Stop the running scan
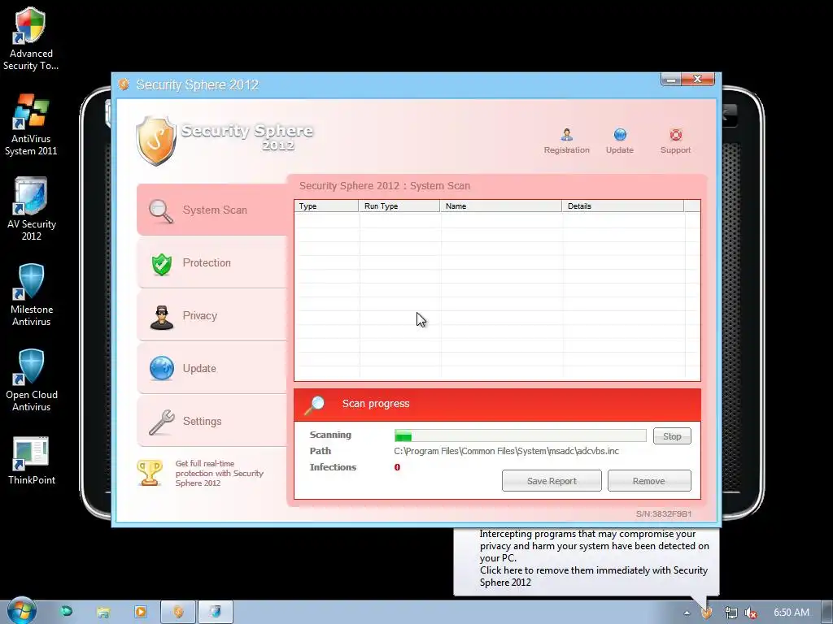The height and width of the screenshot is (624, 833). click(671, 436)
